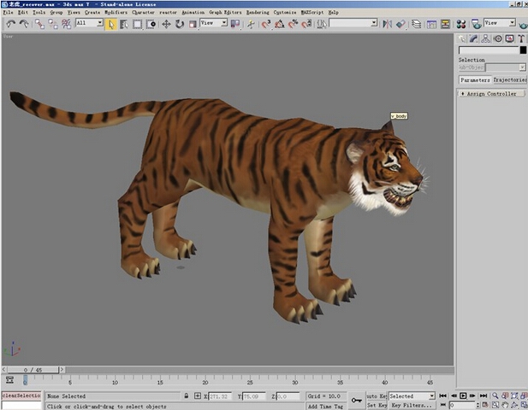The height and width of the screenshot is (410, 528).
Task: Activate the Select and Rotate tool
Action: 180,24
